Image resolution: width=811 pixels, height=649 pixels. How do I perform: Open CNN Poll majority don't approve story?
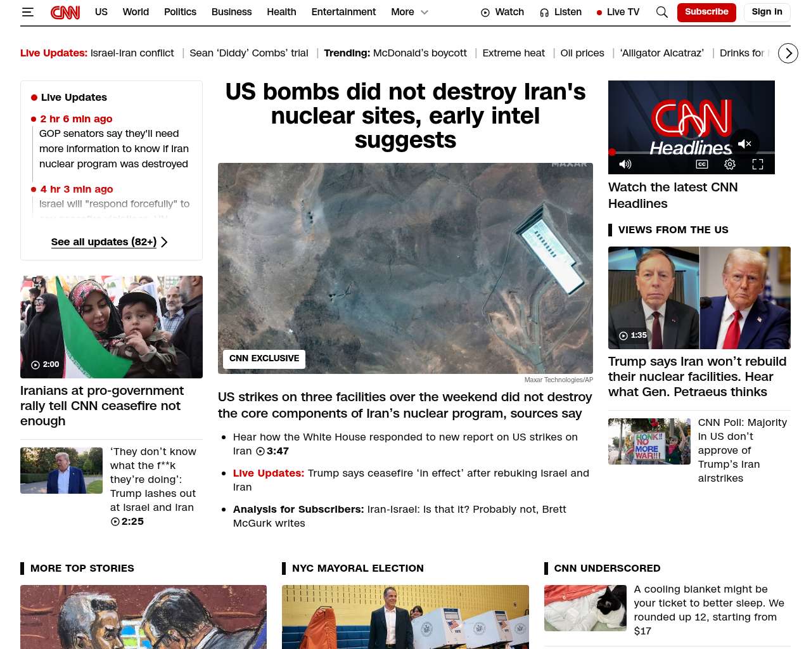[743, 450]
